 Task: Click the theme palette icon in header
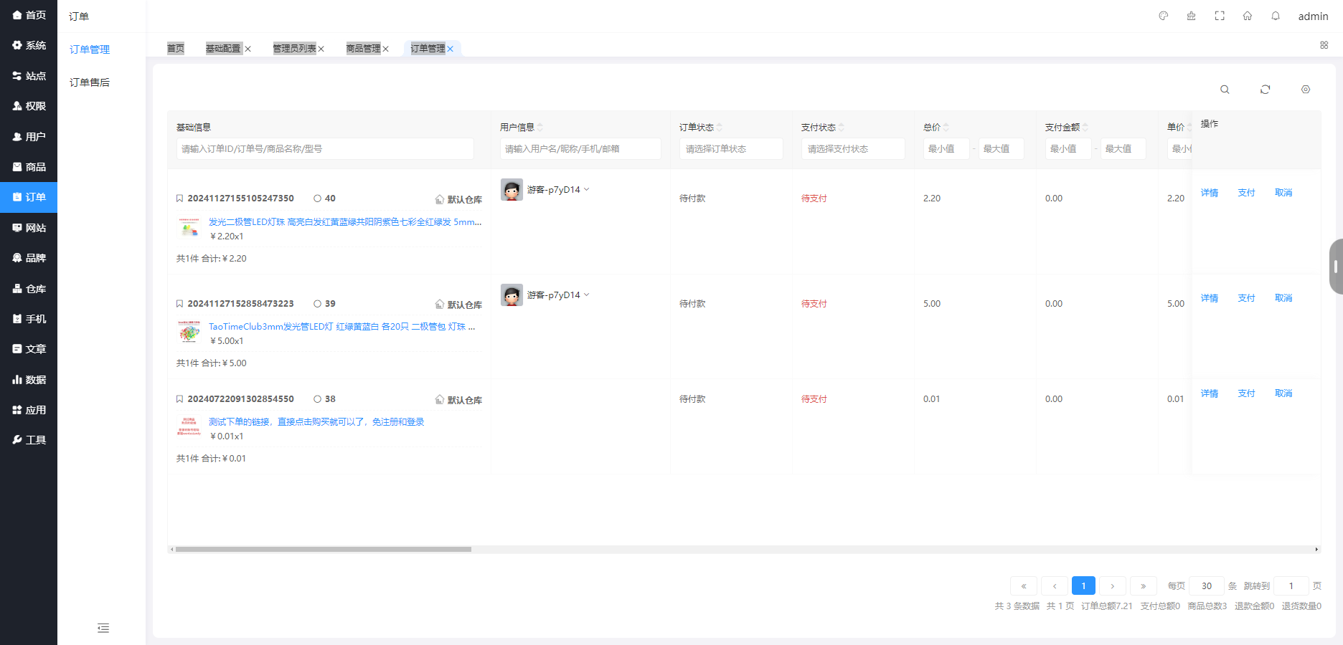click(x=1162, y=15)
